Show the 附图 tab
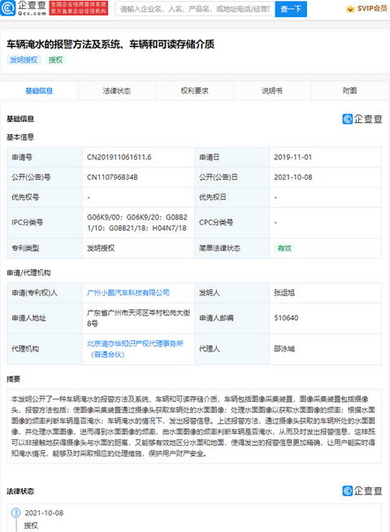This screenshot has height=532, width=390. (349, 90)
